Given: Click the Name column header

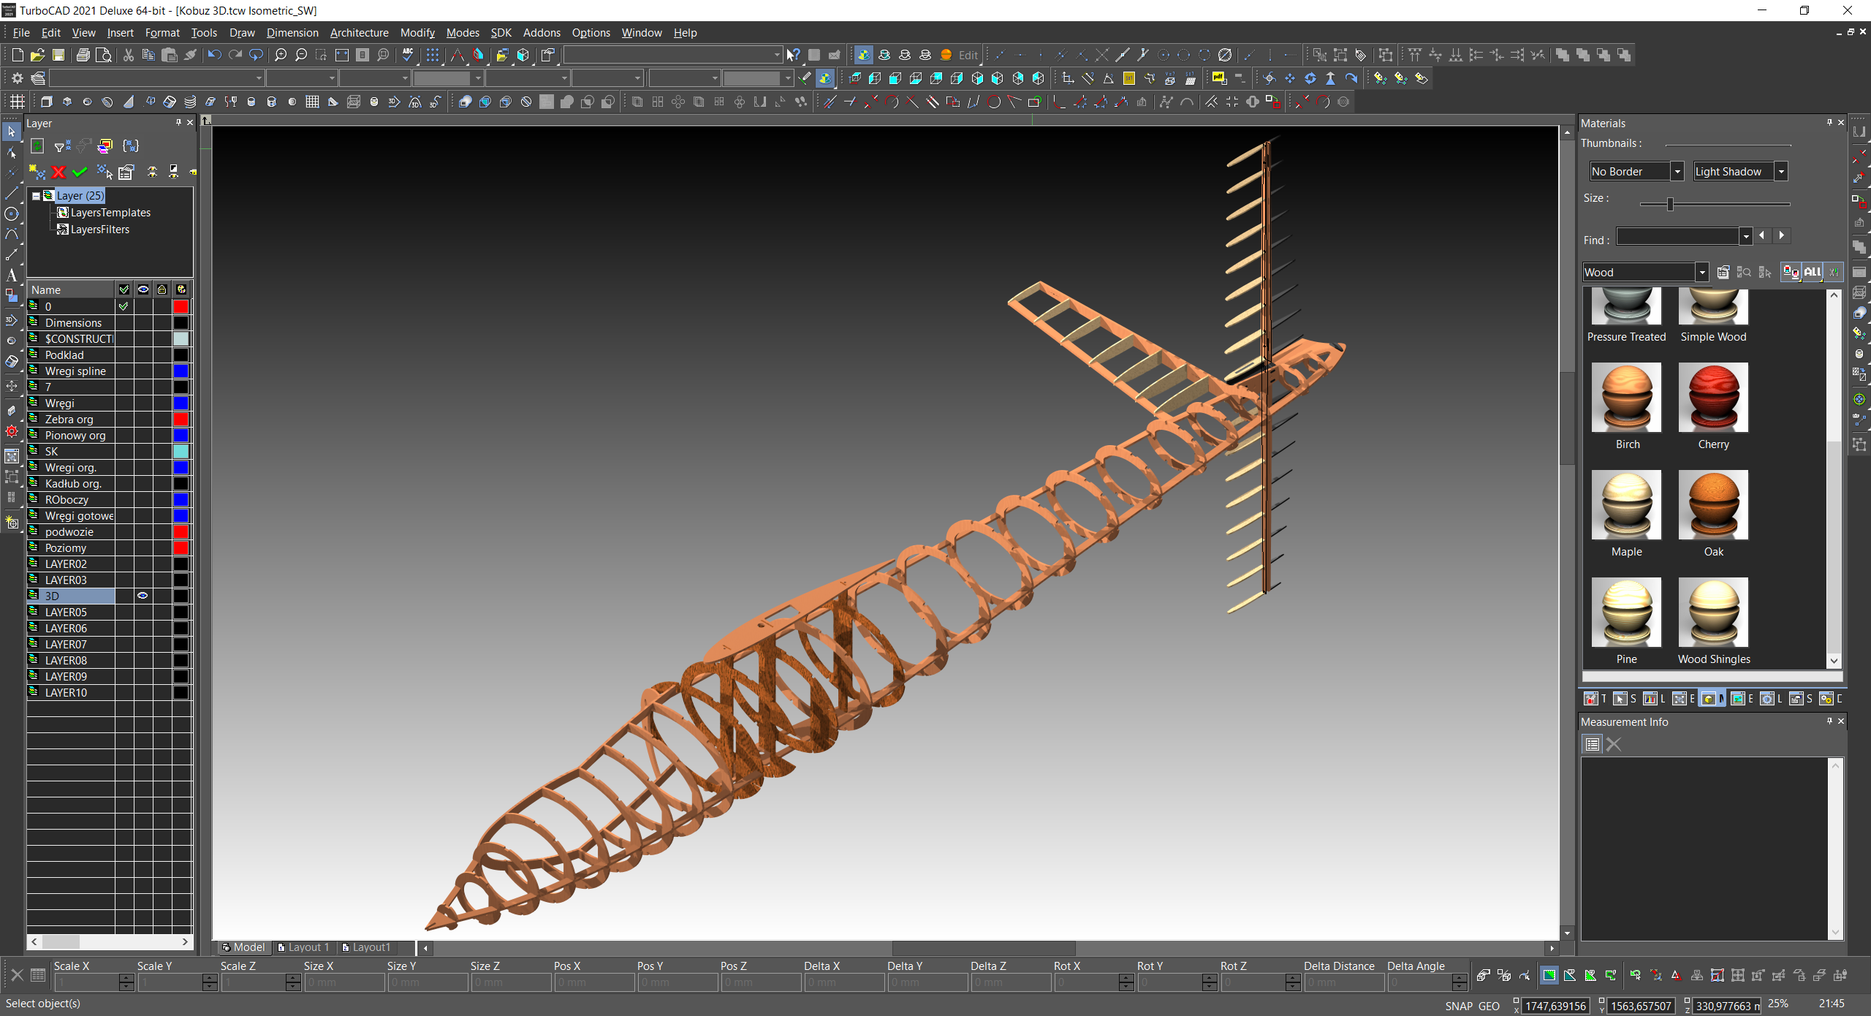Looking at the screenshot, I should 71,290.
